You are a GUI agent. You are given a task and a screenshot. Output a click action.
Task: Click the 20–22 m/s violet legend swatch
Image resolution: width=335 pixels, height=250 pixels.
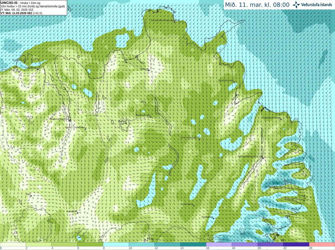coord(271,245)
